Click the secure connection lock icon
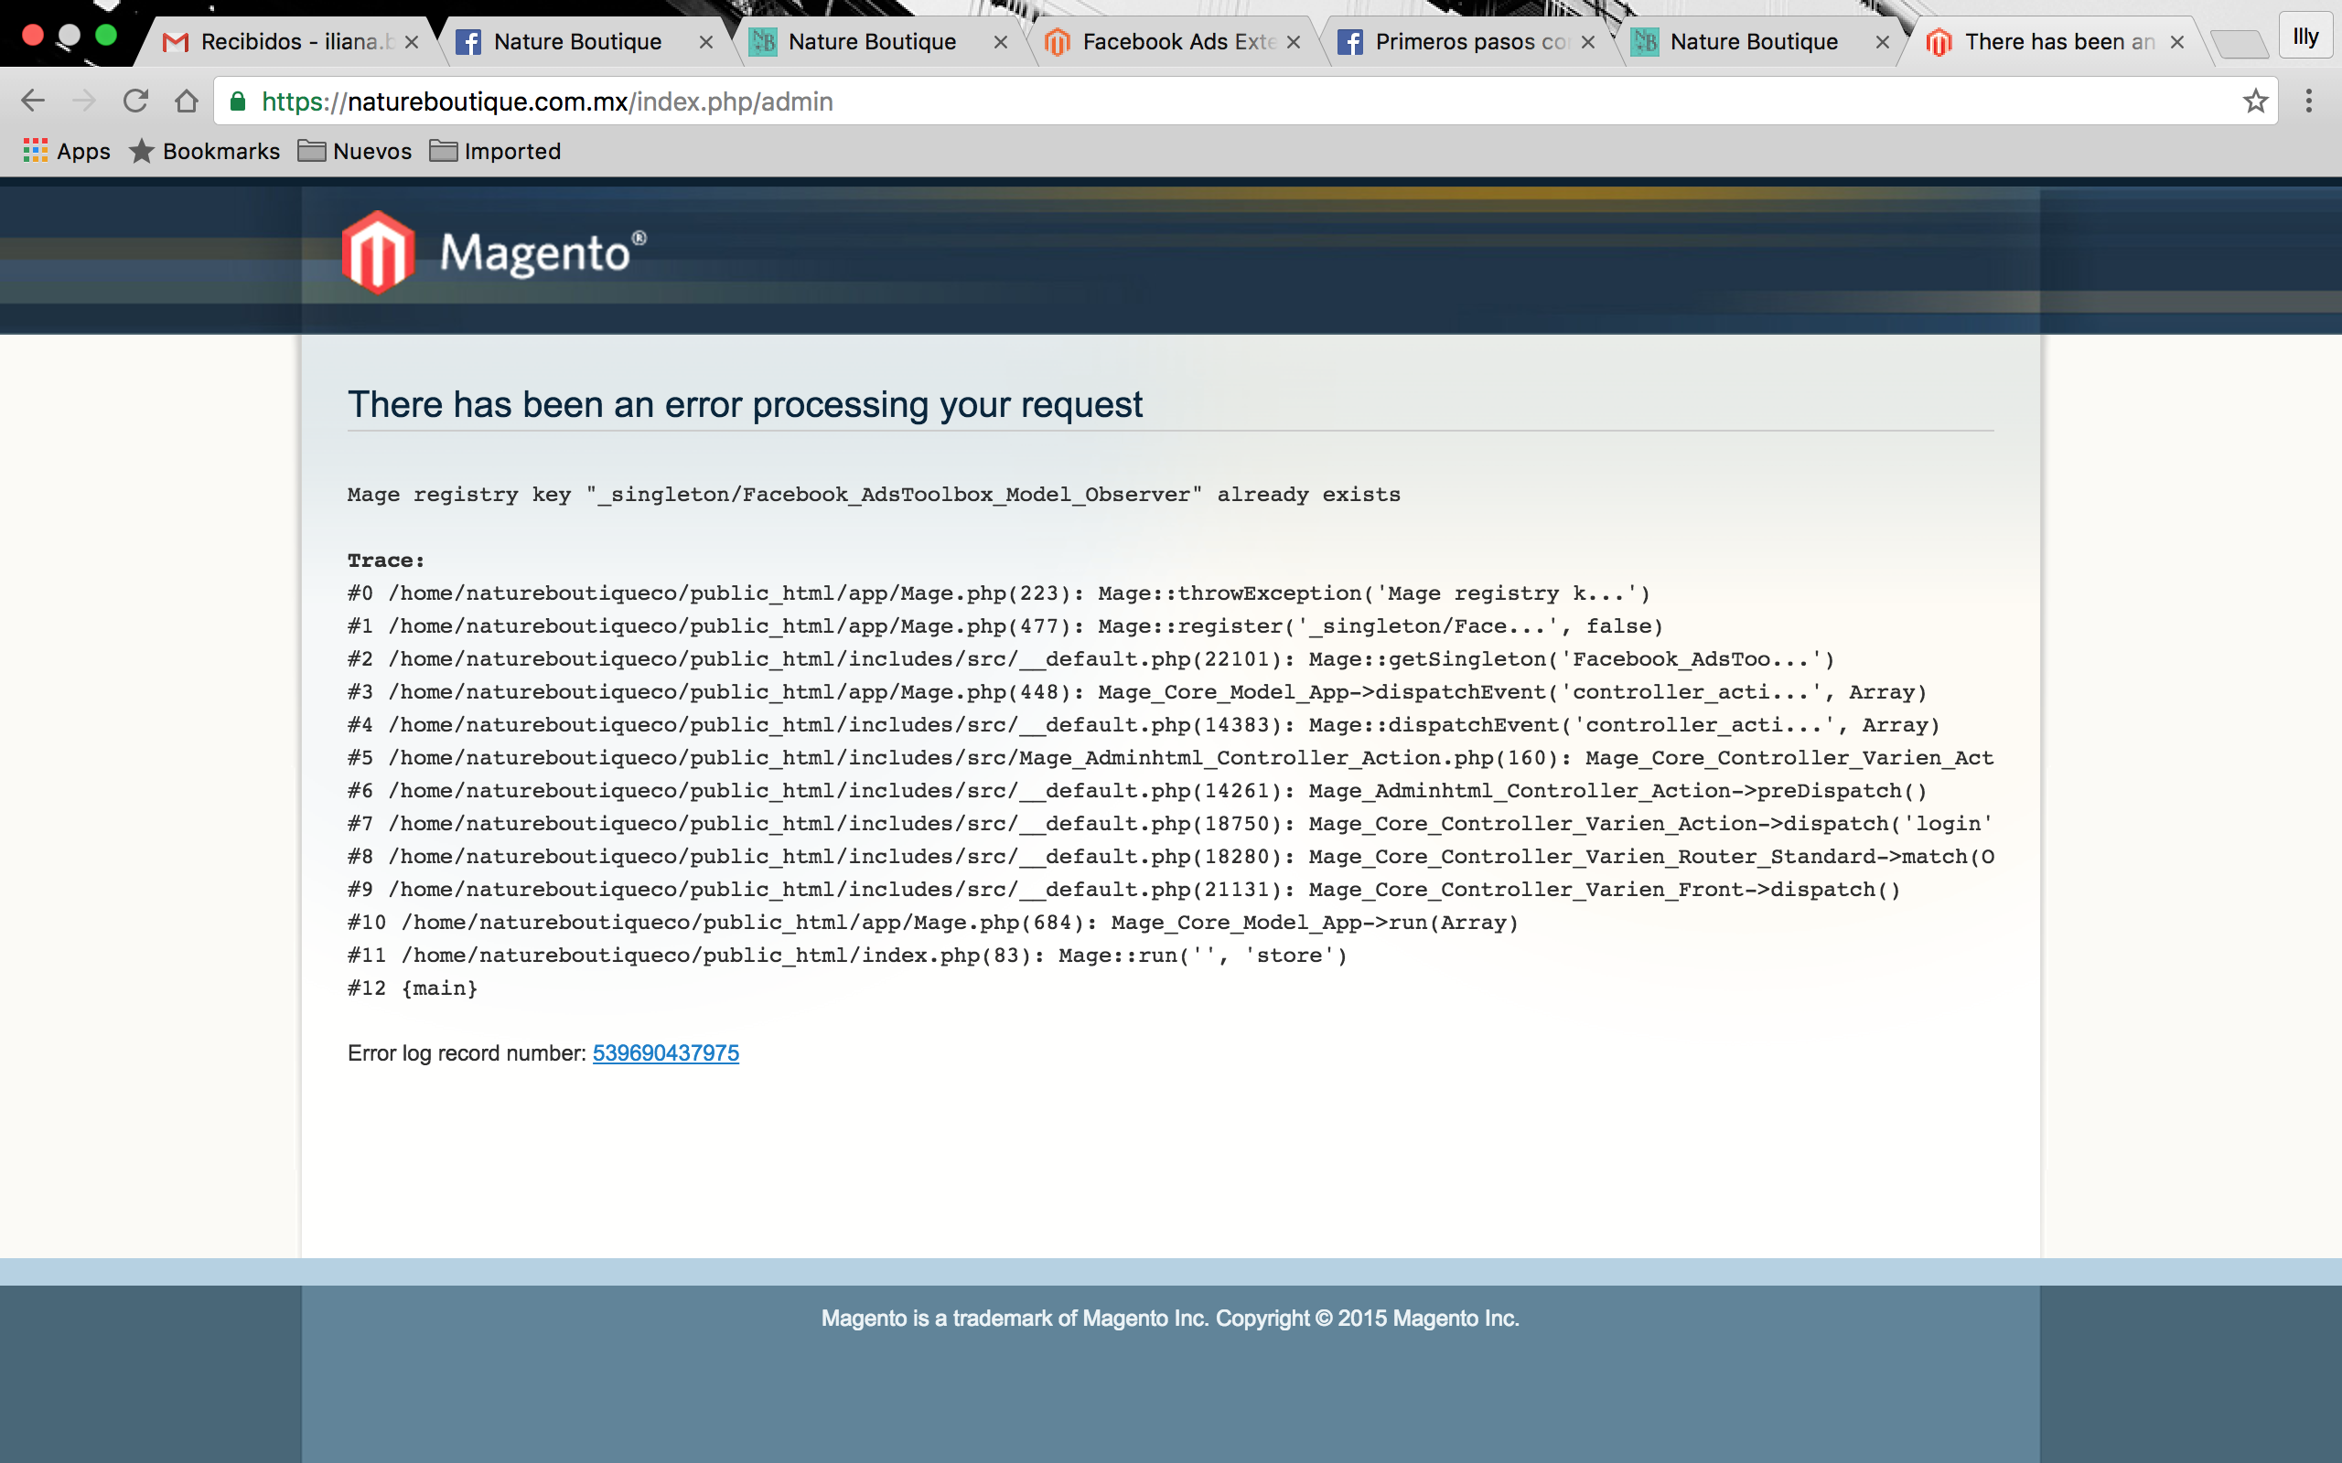 240,101
